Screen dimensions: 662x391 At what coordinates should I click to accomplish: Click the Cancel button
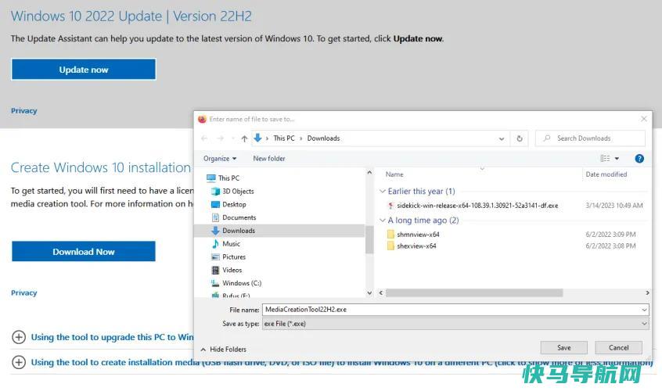(618, 347)
